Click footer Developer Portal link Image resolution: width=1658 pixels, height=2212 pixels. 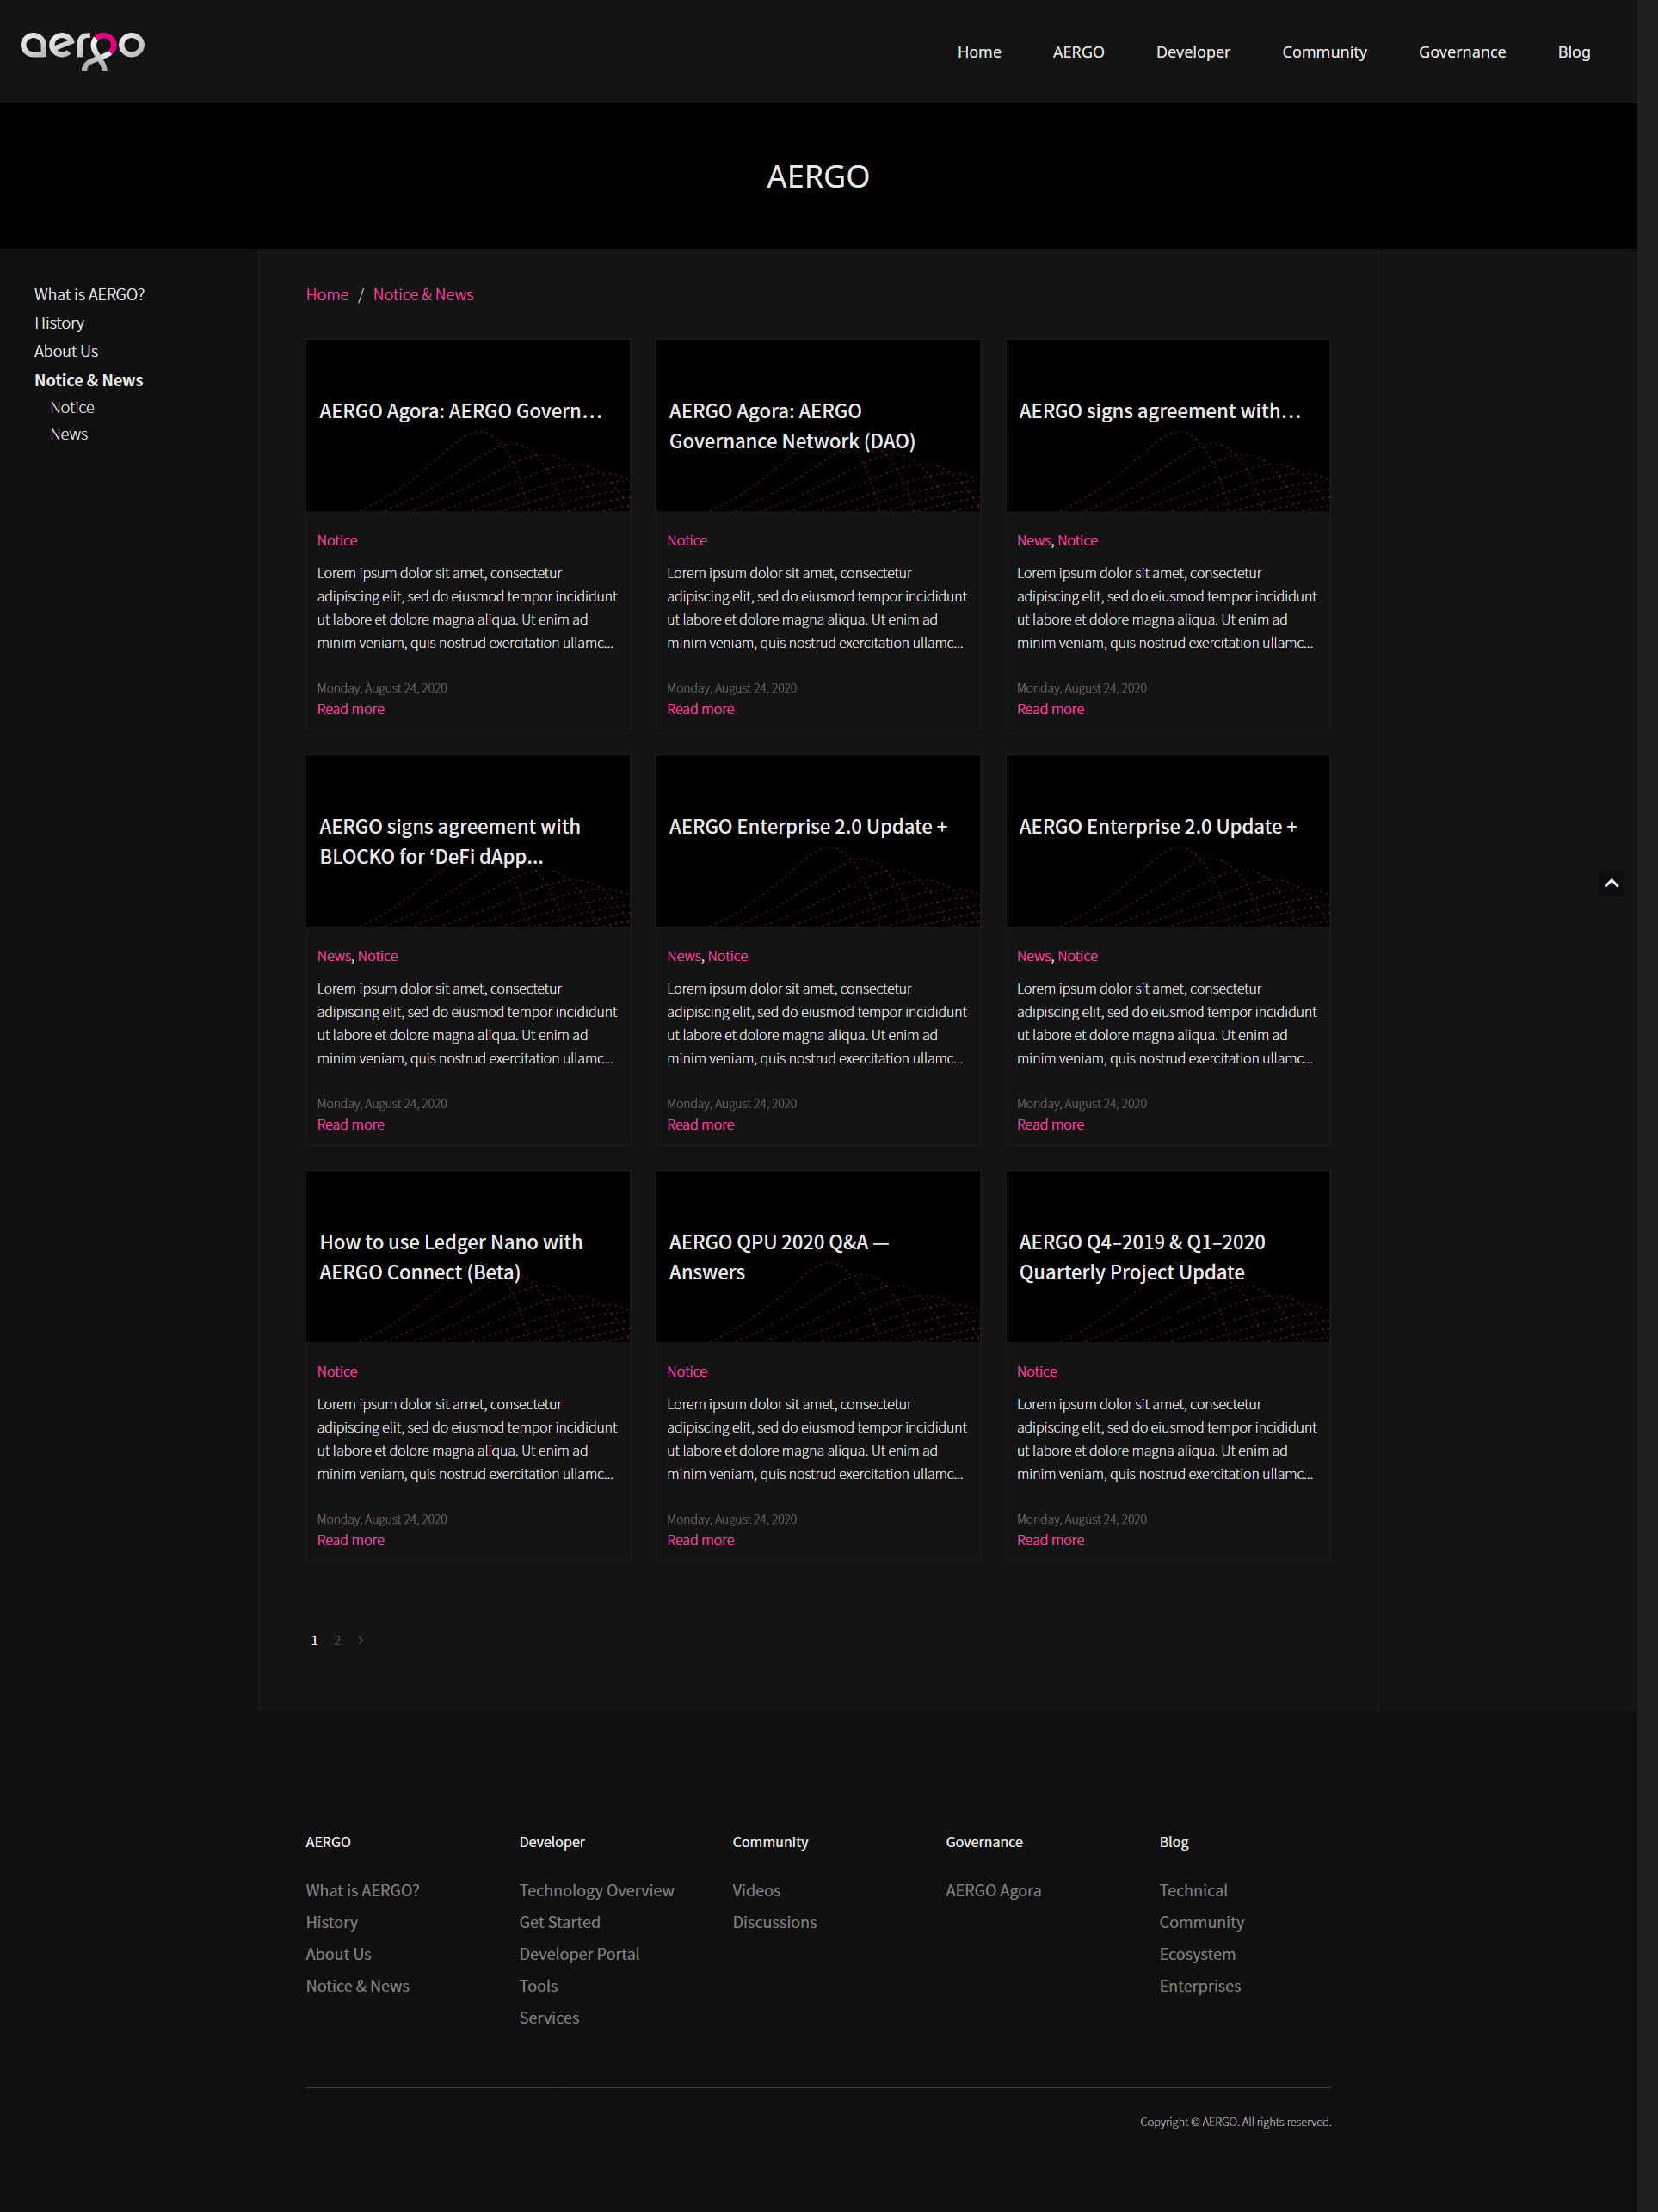(x=579, y=1954)
